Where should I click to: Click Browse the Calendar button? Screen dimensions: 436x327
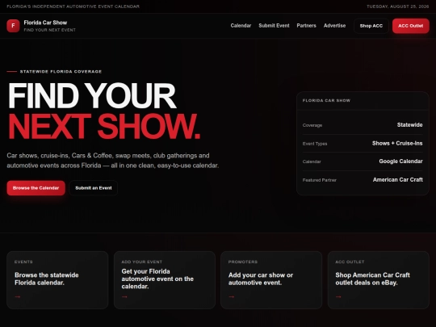(36, 188)
